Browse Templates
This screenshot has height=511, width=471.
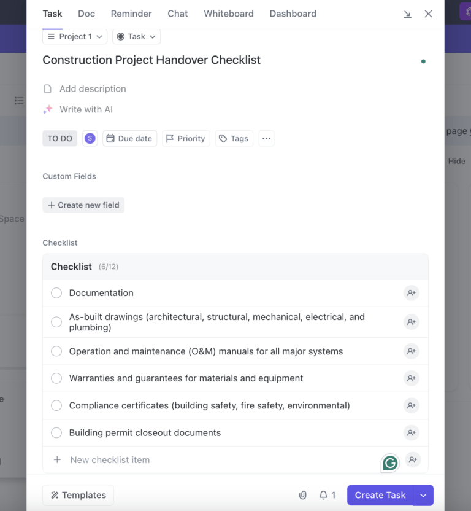click(x=78, y=495)
